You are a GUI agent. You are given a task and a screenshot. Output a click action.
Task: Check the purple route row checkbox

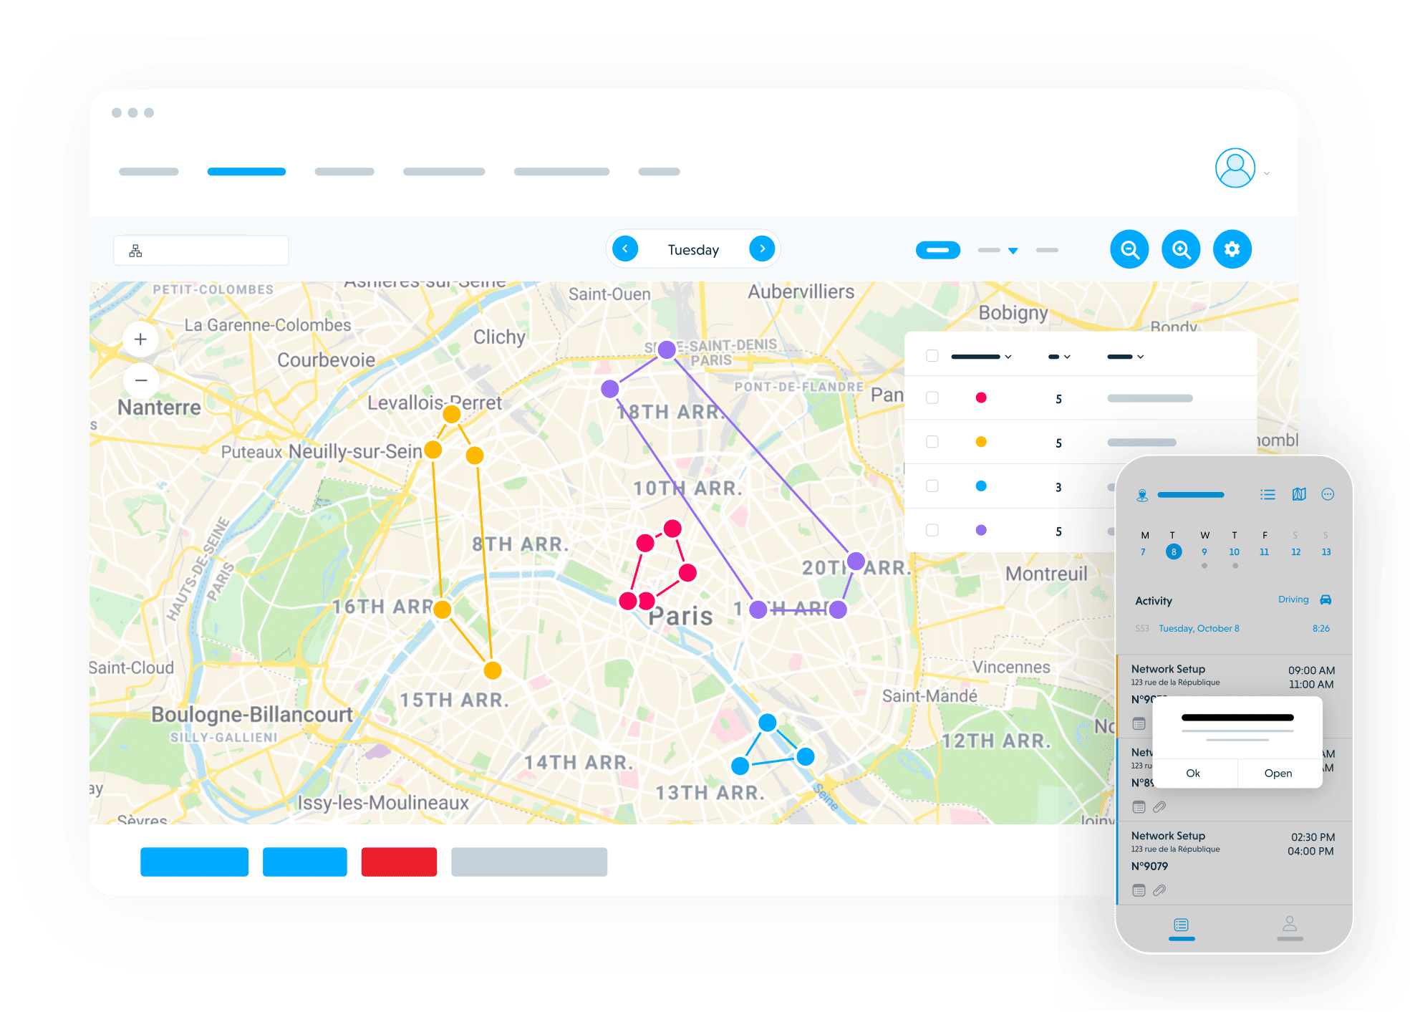(932, 530)
